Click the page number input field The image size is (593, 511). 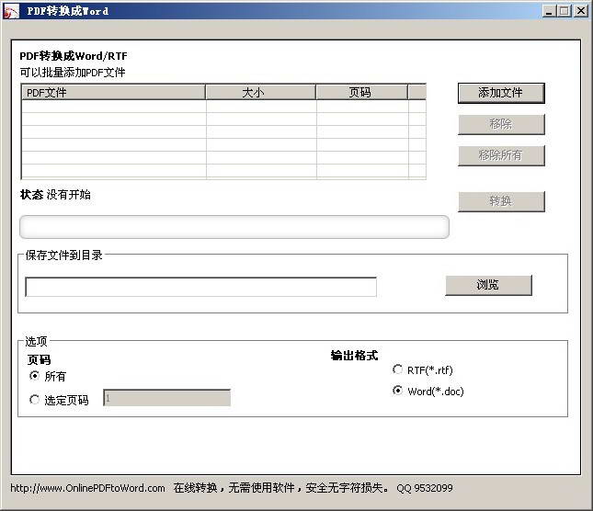pyautogui.click(x=166, y=398)
